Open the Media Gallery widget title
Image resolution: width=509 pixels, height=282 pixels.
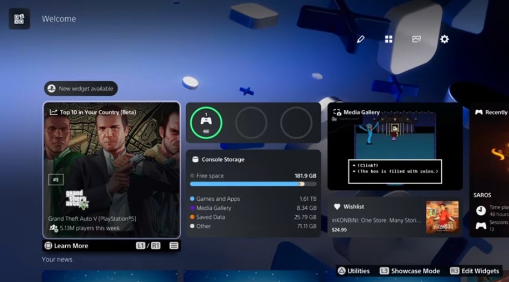tap(361, 112)
